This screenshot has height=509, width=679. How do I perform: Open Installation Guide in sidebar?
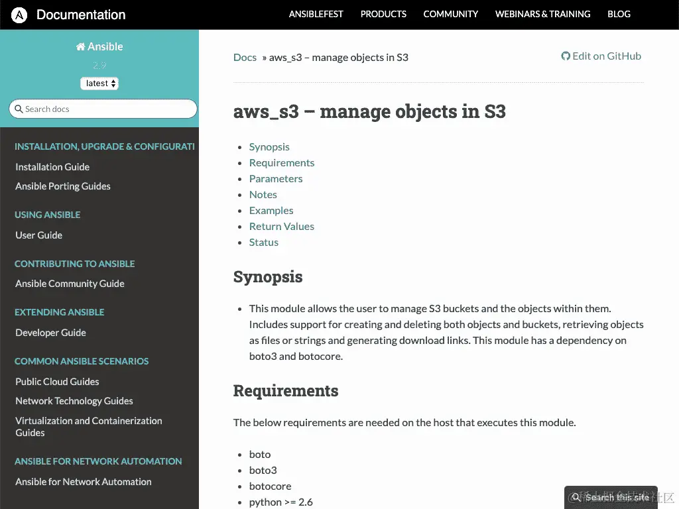(x=52, y=167)
